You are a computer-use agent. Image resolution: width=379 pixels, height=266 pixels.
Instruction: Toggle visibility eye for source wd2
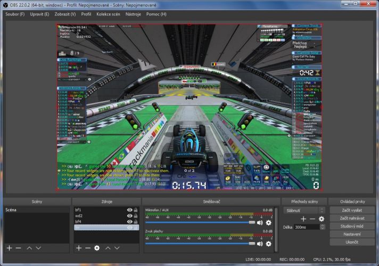click(130, 216)
